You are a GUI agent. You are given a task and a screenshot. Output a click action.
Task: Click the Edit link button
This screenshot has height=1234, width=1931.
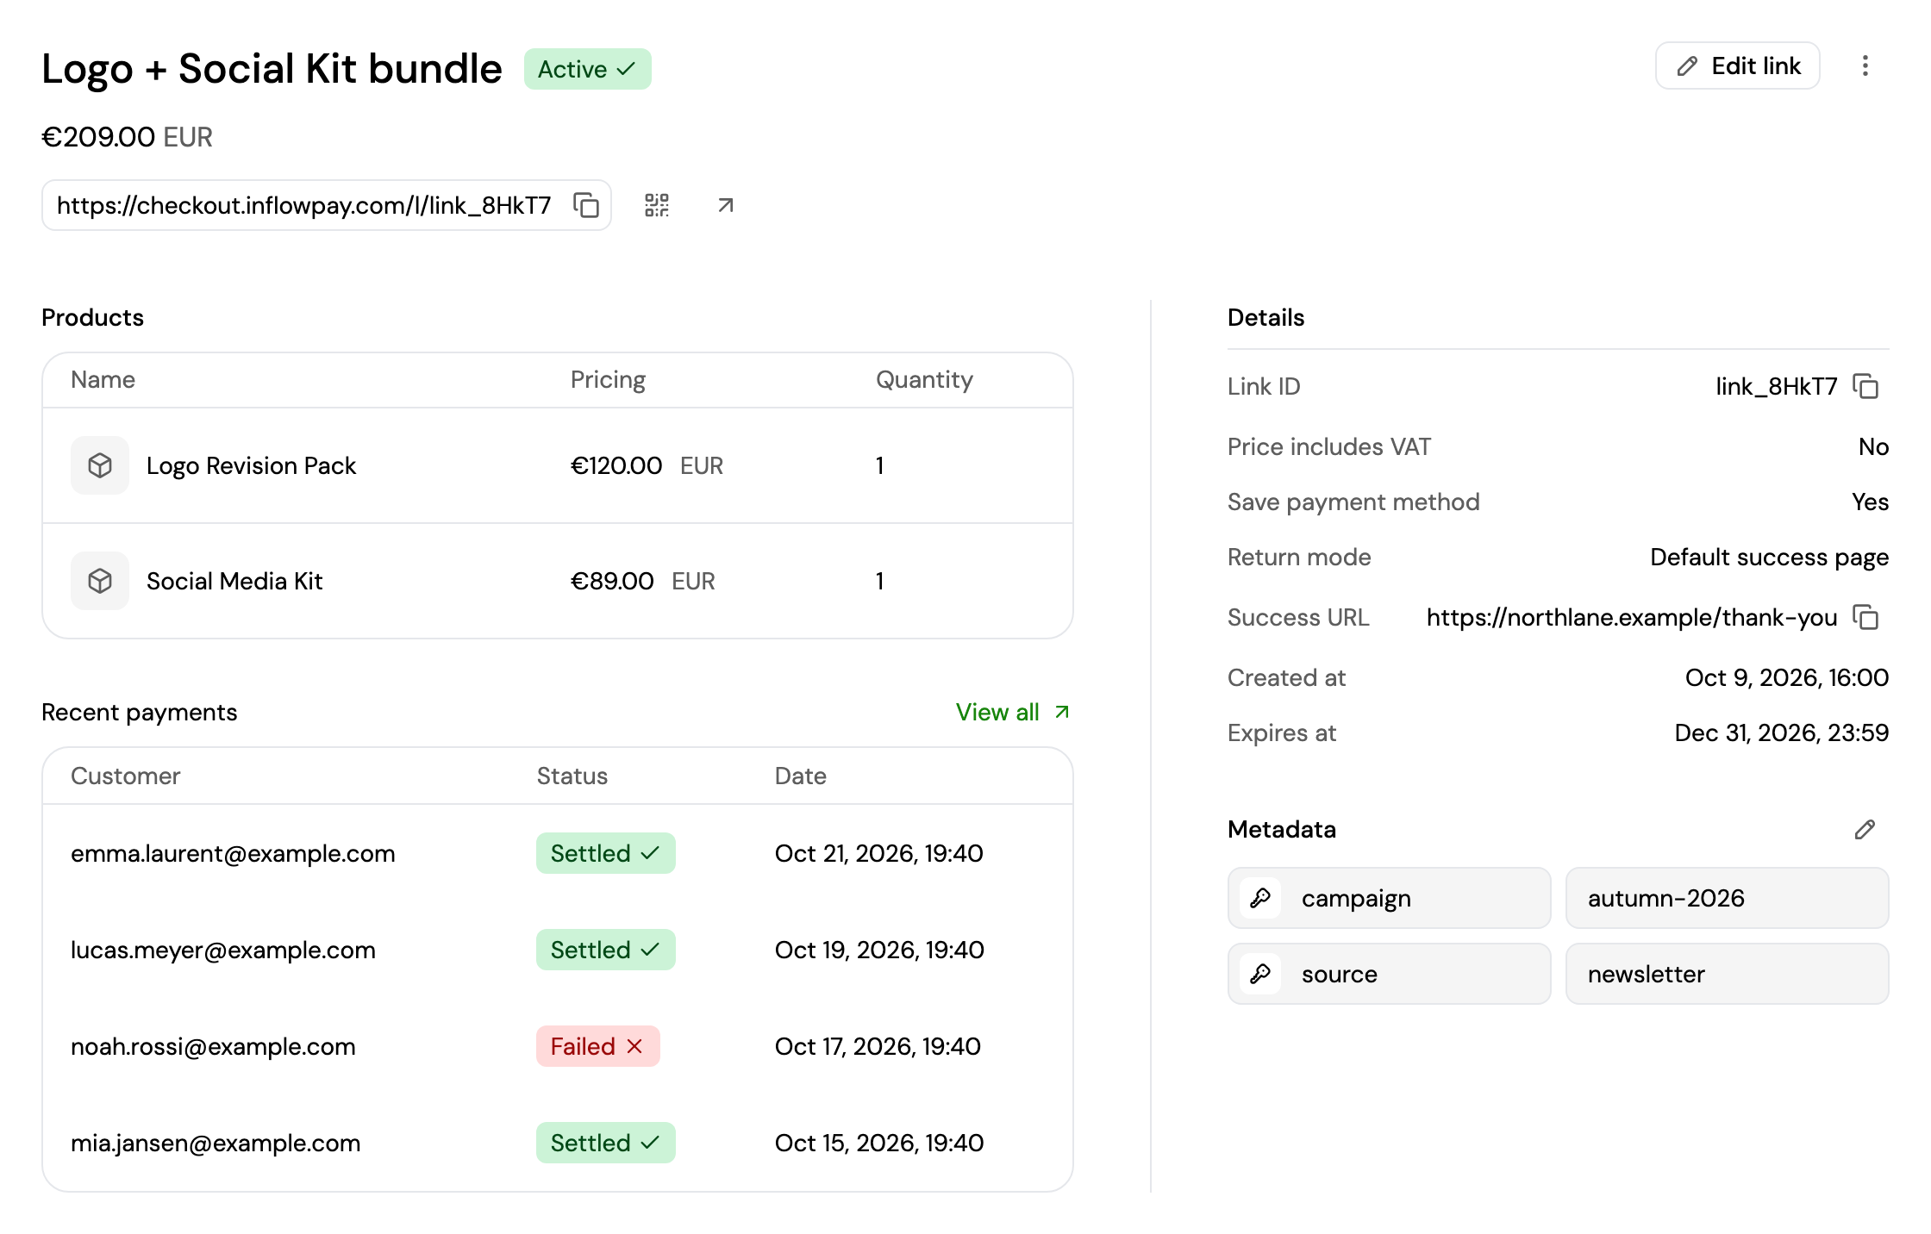pyautogui.click(x=1738, y=66)
